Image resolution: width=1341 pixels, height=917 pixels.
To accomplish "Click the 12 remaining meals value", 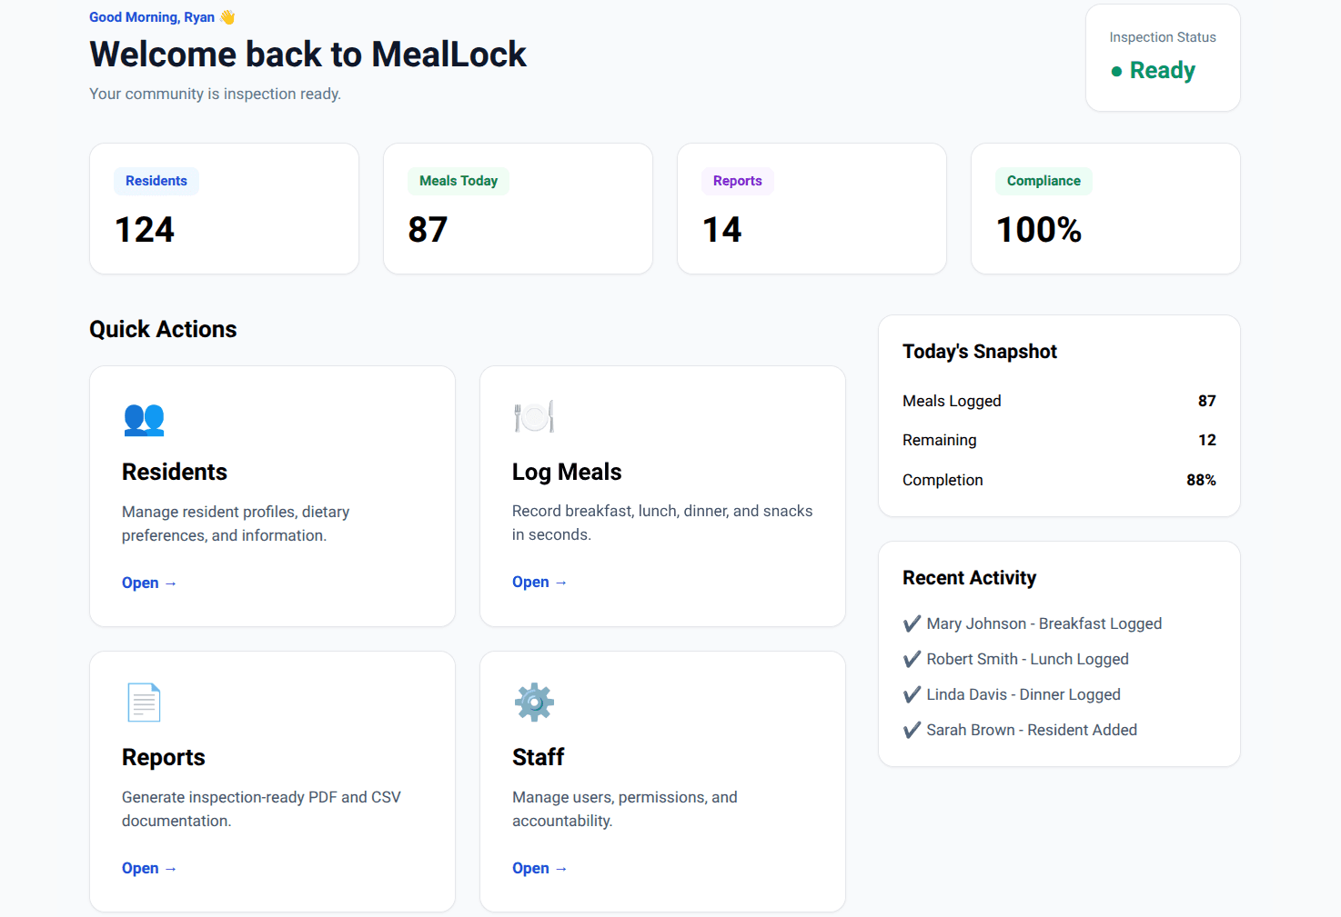I will point(1206,440).
